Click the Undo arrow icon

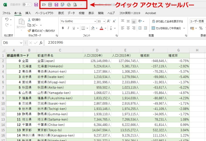[x=7, y=19]
